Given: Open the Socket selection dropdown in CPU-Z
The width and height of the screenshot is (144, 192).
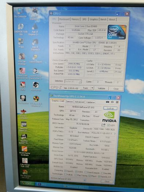Looking at the screenshot, I should click(x=73, y=82).
